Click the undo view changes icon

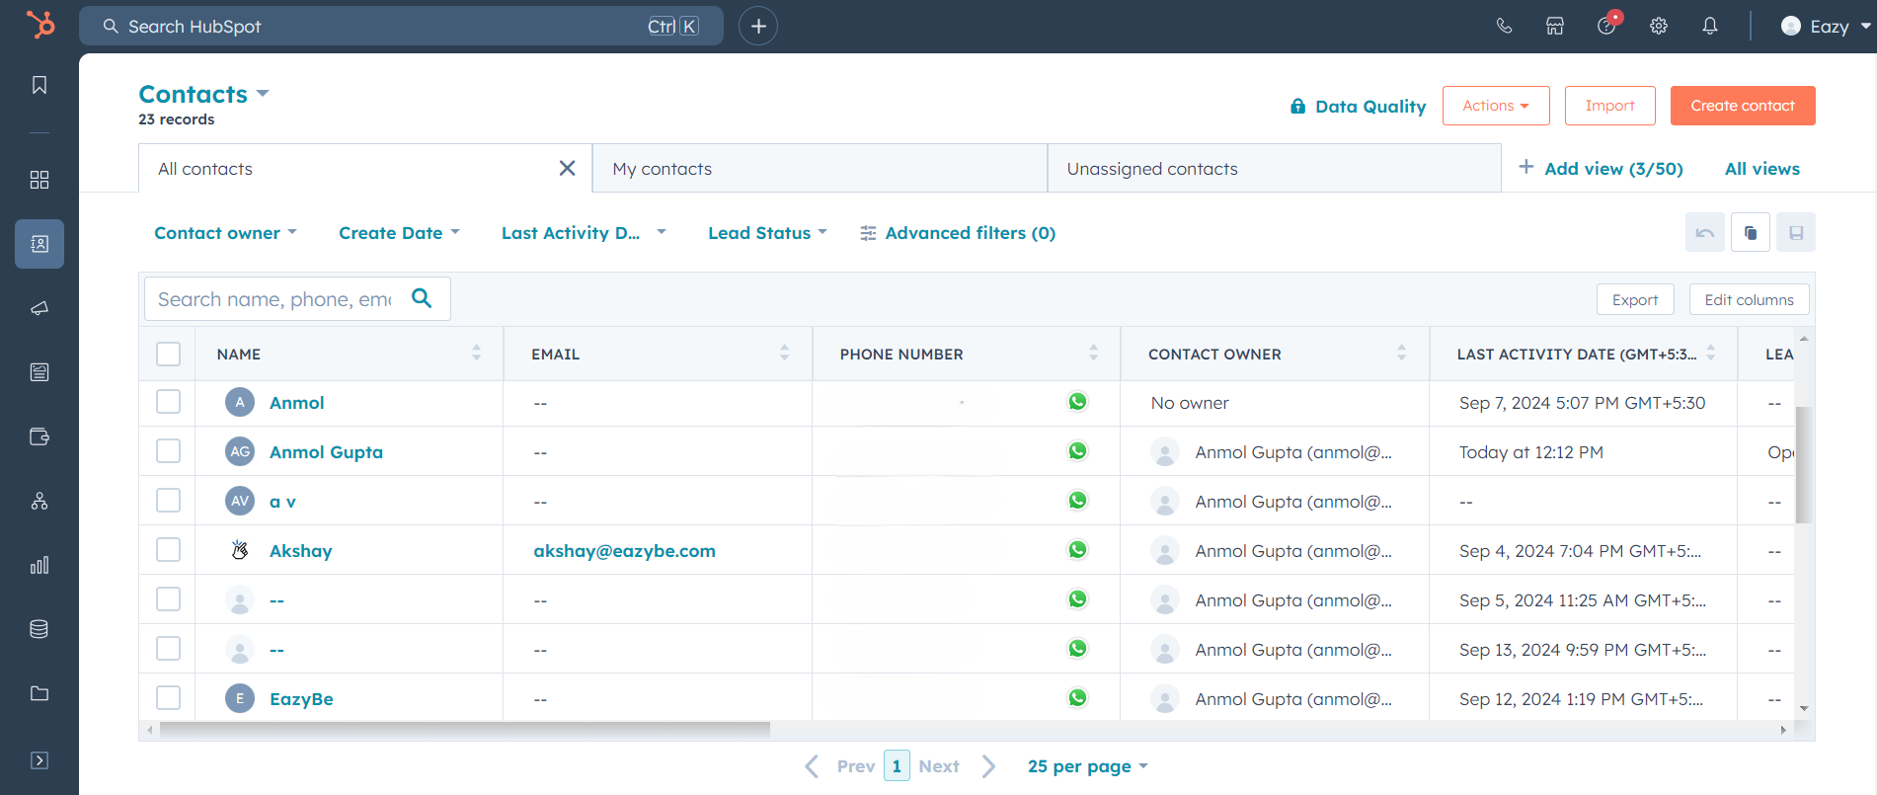1705,233
